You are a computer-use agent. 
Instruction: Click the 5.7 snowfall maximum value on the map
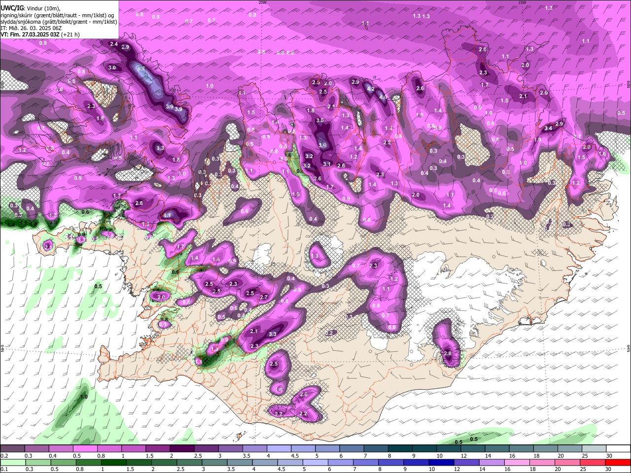tap(140, 68)
